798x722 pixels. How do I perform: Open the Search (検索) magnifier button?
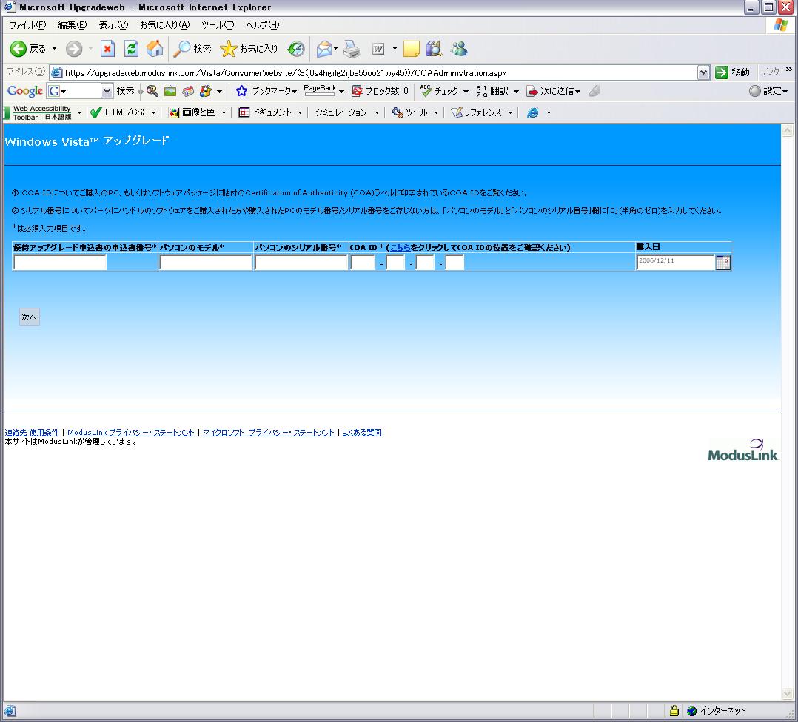tap(192, 49)
